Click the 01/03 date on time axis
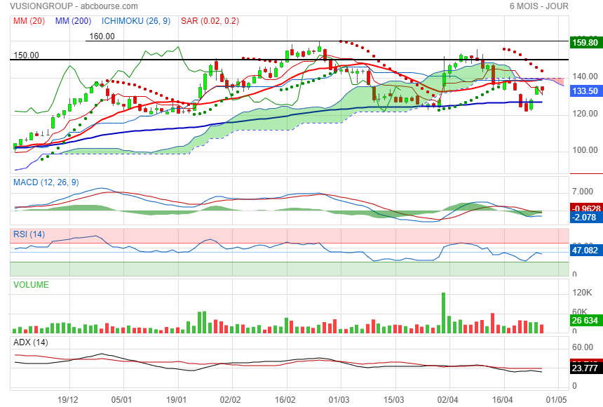Screen dimensions: 603x407 pos(339,399)
